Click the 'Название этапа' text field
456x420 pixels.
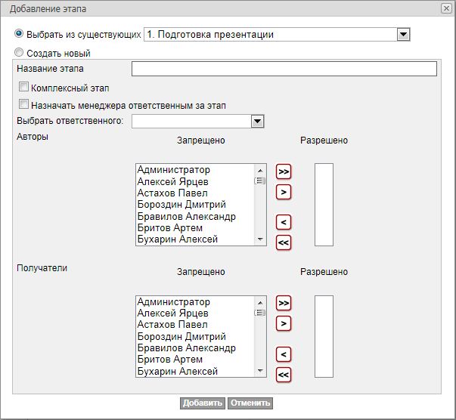(x=284, y=69)
